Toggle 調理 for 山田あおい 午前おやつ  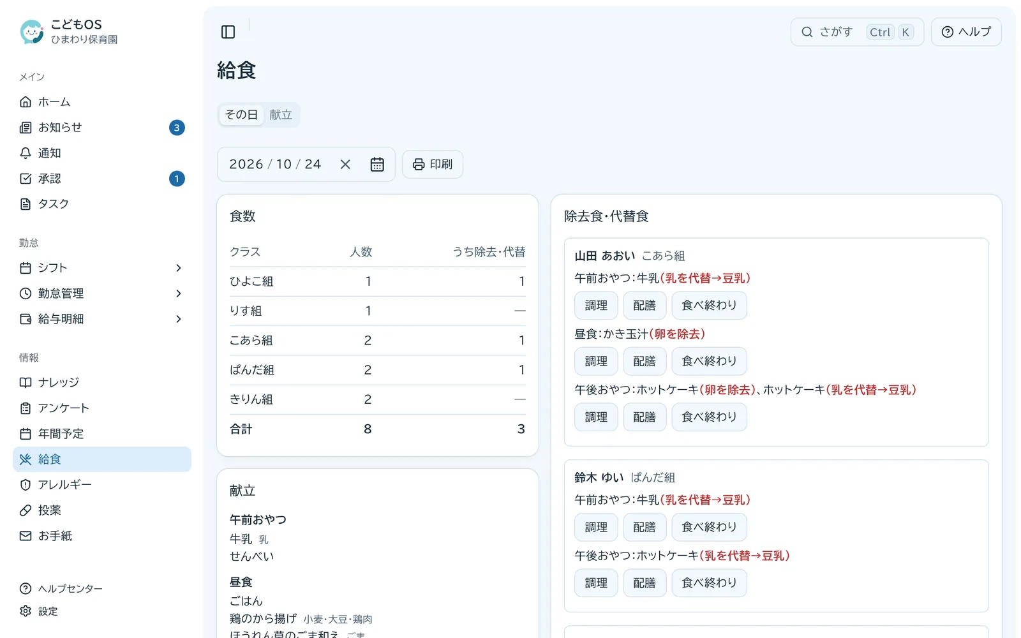[x=596, y=306]
